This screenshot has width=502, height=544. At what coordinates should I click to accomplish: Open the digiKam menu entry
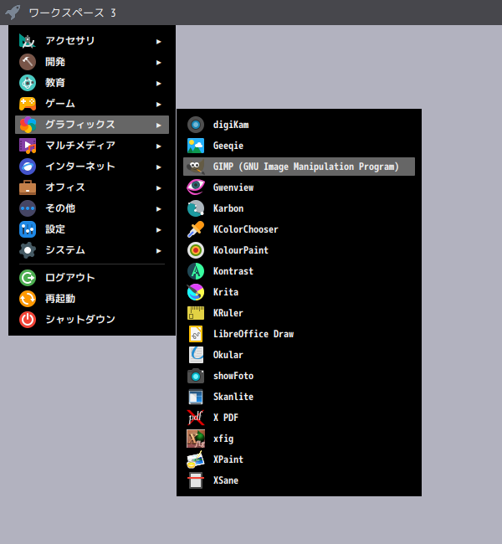pos(299,125)
